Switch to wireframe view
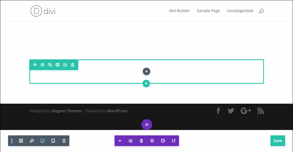Viewport: 293px width, 152px height. (21, 141)
